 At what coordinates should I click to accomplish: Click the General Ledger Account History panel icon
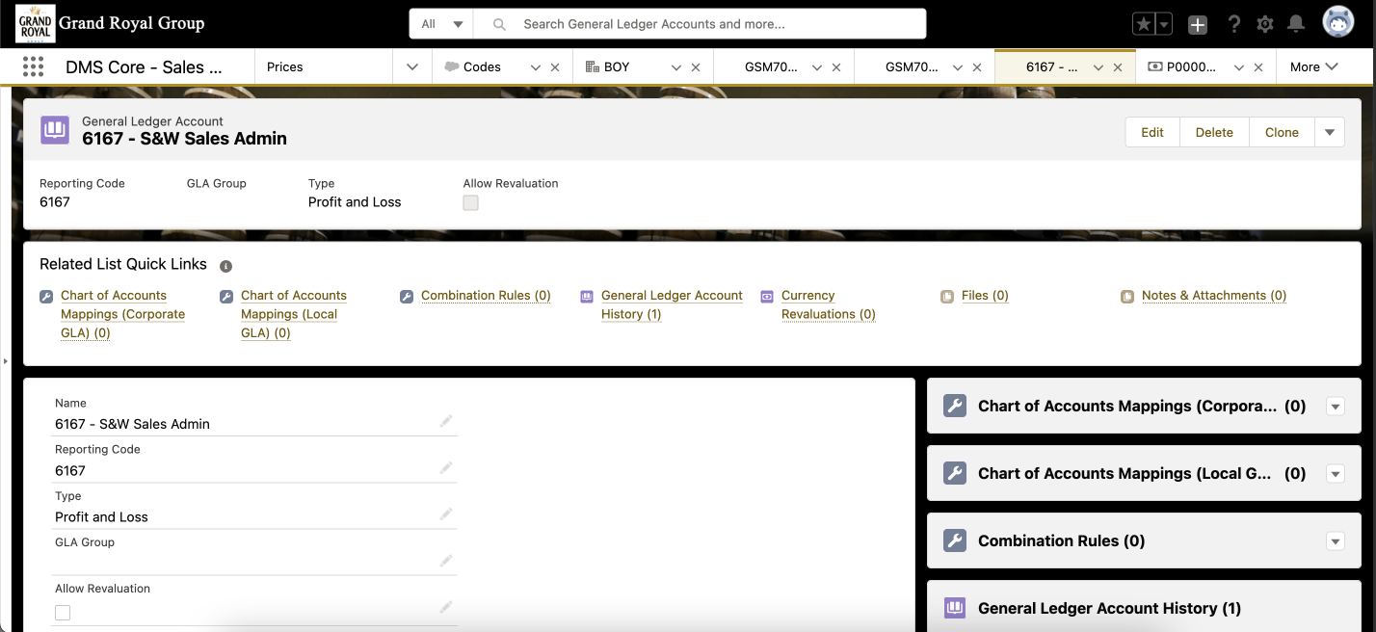(x=955, y=608)
